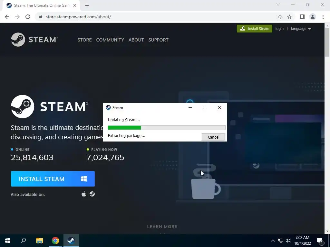
Task: Open the Chrome profile avatar
Action: [x=313, y=17]
